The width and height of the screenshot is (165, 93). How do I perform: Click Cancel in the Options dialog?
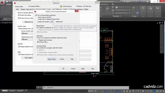[x=73, y=69]
